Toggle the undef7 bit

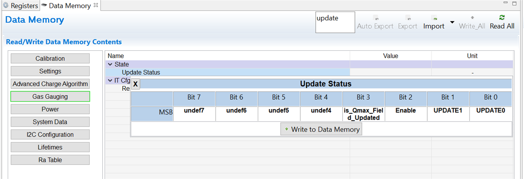click(x=194, y=114)
